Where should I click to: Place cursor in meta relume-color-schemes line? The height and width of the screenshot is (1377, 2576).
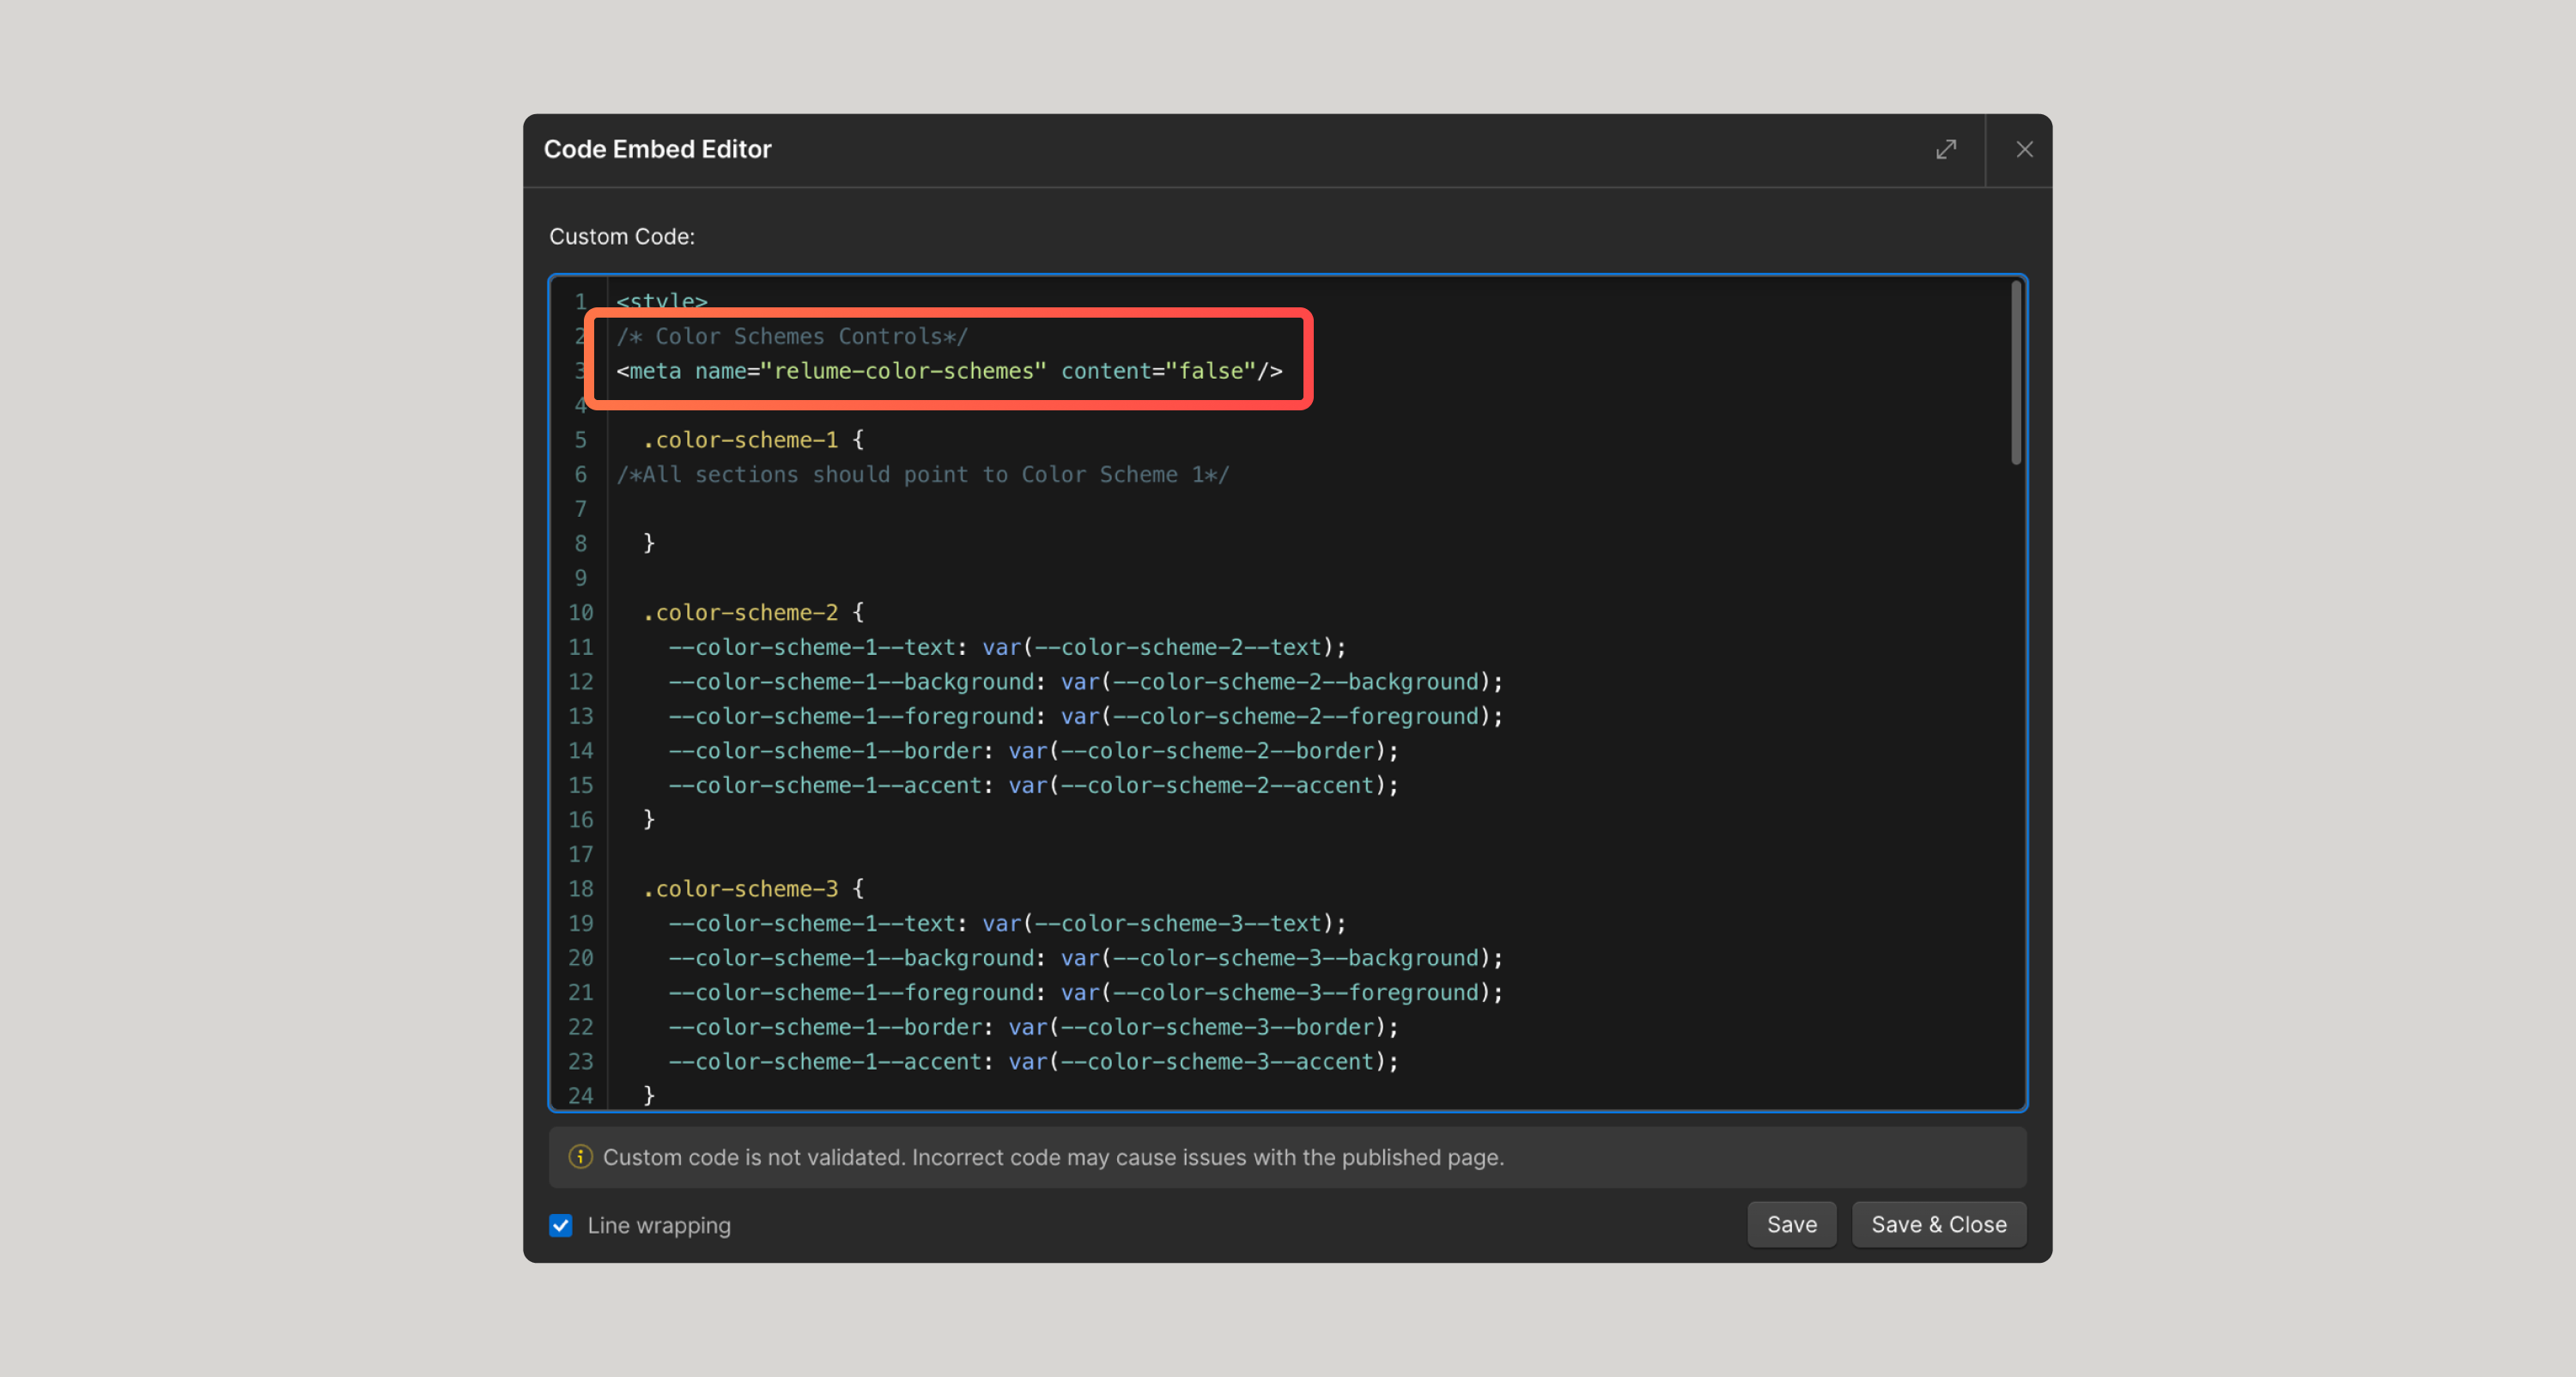948,371
